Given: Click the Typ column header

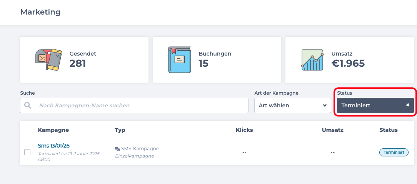Looking at the screenshot, I should pyautogui.click(x=120, y=130).
